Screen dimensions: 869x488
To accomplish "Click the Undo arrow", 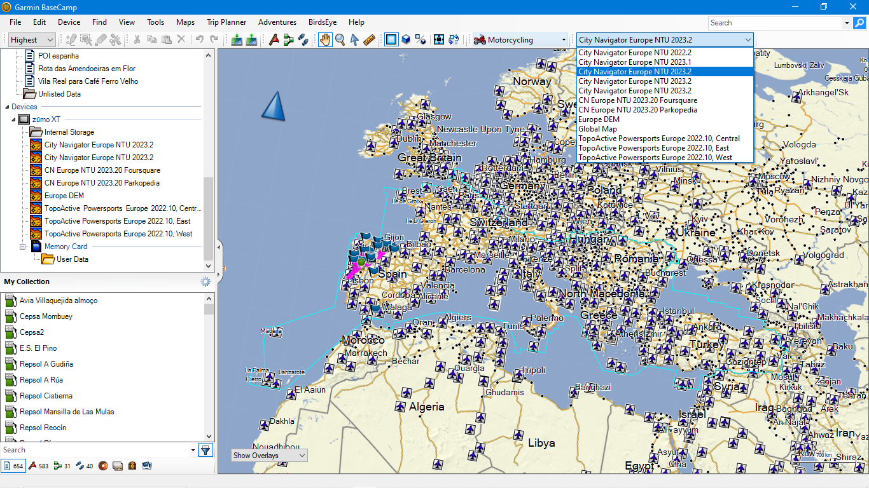I will click(x=199, y=39).
